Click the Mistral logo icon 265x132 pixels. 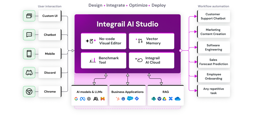tap(102, 99)
